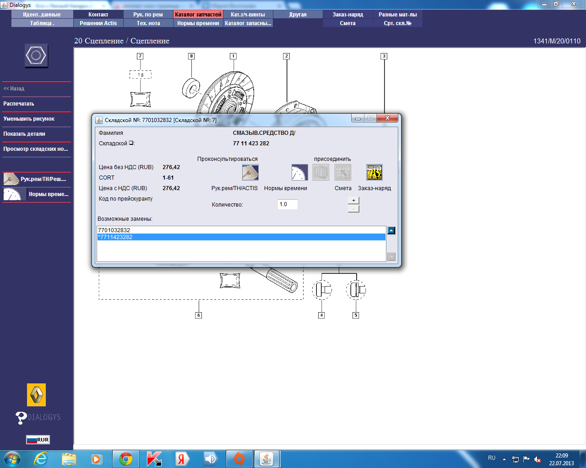
Task: Switch currency with the RUR flag icon
Action: pos(38,440)
